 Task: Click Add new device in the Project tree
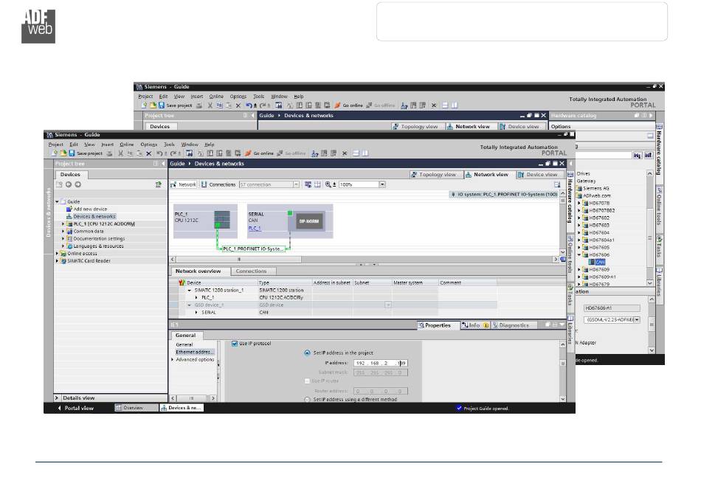(x=90, y=209)
